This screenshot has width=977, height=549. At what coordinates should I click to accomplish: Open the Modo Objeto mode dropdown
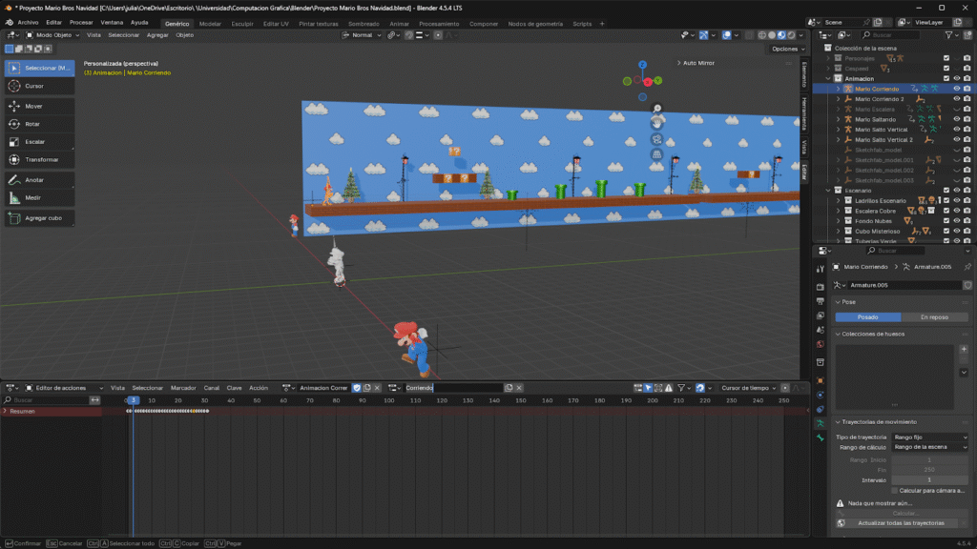coord(52,34)
